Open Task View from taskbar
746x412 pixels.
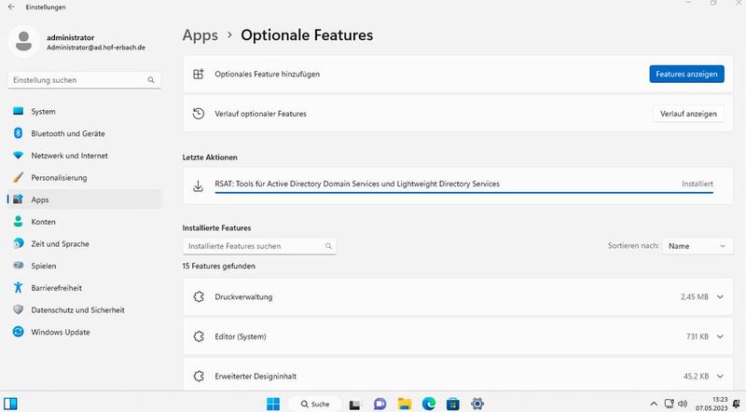point(354,405)
